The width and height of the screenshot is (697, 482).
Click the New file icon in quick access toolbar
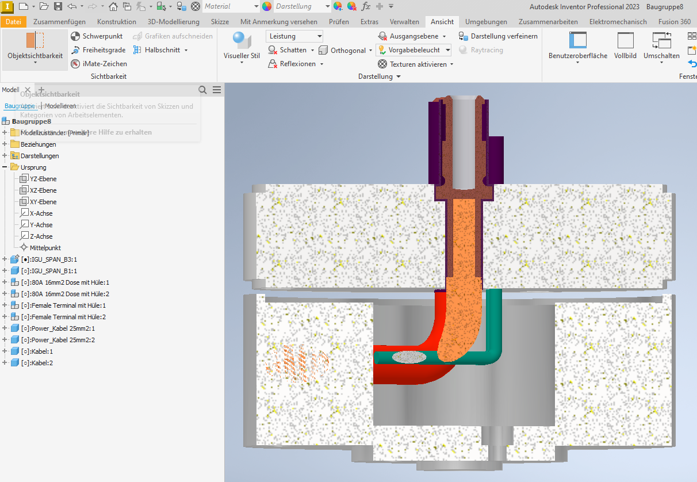pos(23,6)
